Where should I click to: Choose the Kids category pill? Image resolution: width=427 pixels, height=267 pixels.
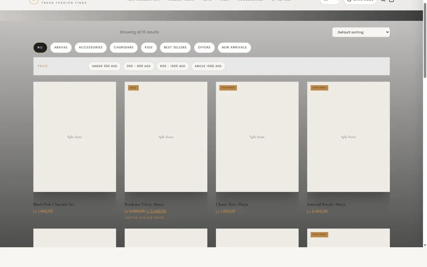(149, 47)
